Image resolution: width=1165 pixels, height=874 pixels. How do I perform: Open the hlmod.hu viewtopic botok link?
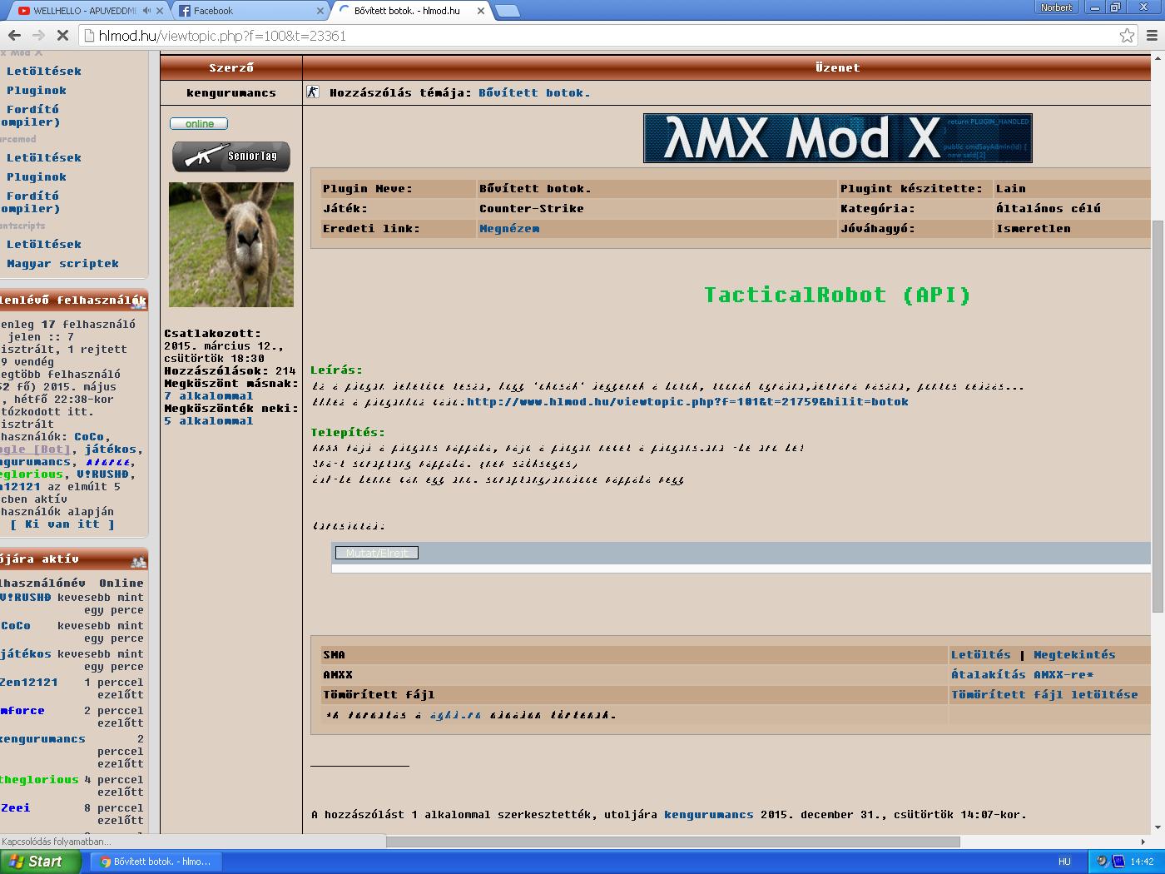[x=687, y=402]
